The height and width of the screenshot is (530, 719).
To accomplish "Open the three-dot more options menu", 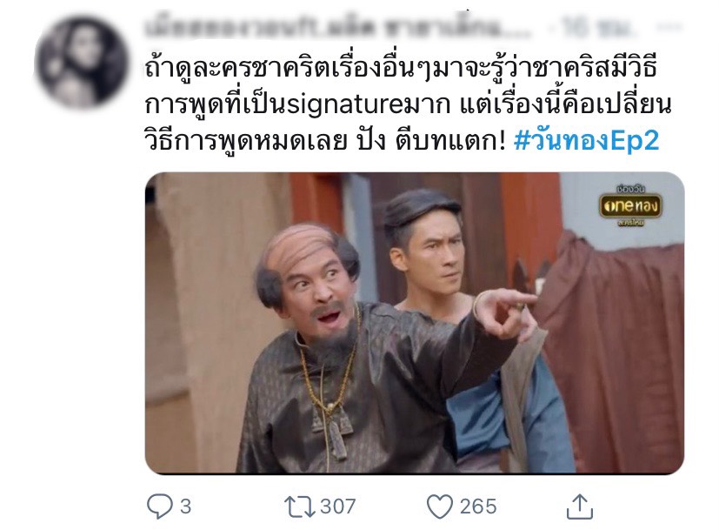I will 669,29.
